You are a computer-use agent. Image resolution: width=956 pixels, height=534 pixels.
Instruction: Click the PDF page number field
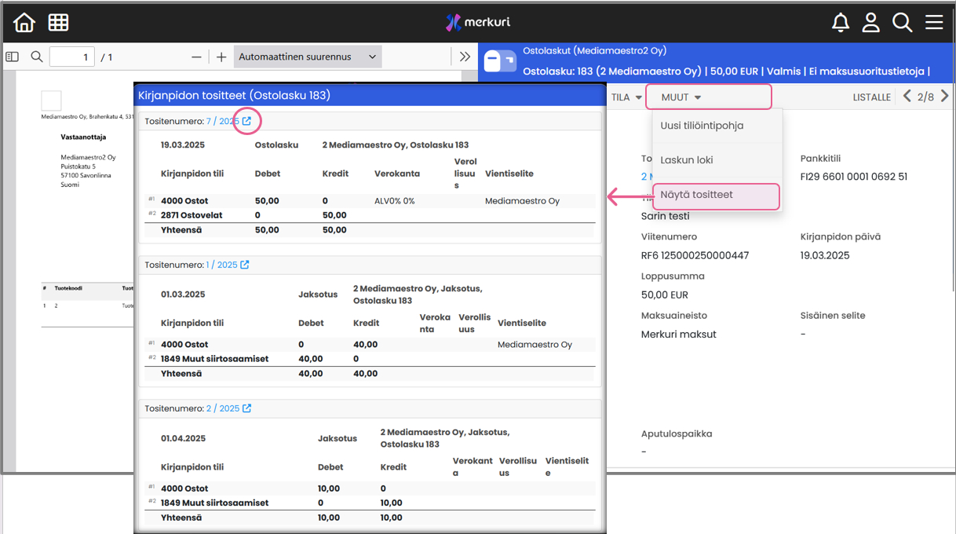(x=71, y=57)
